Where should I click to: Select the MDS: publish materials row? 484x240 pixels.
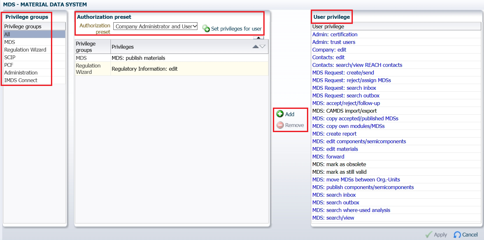tap(172, 58)
